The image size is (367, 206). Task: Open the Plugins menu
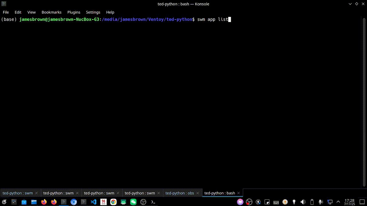[x=74, y=12]
